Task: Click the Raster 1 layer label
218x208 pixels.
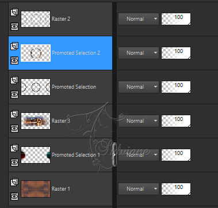Action: point(61,189)
